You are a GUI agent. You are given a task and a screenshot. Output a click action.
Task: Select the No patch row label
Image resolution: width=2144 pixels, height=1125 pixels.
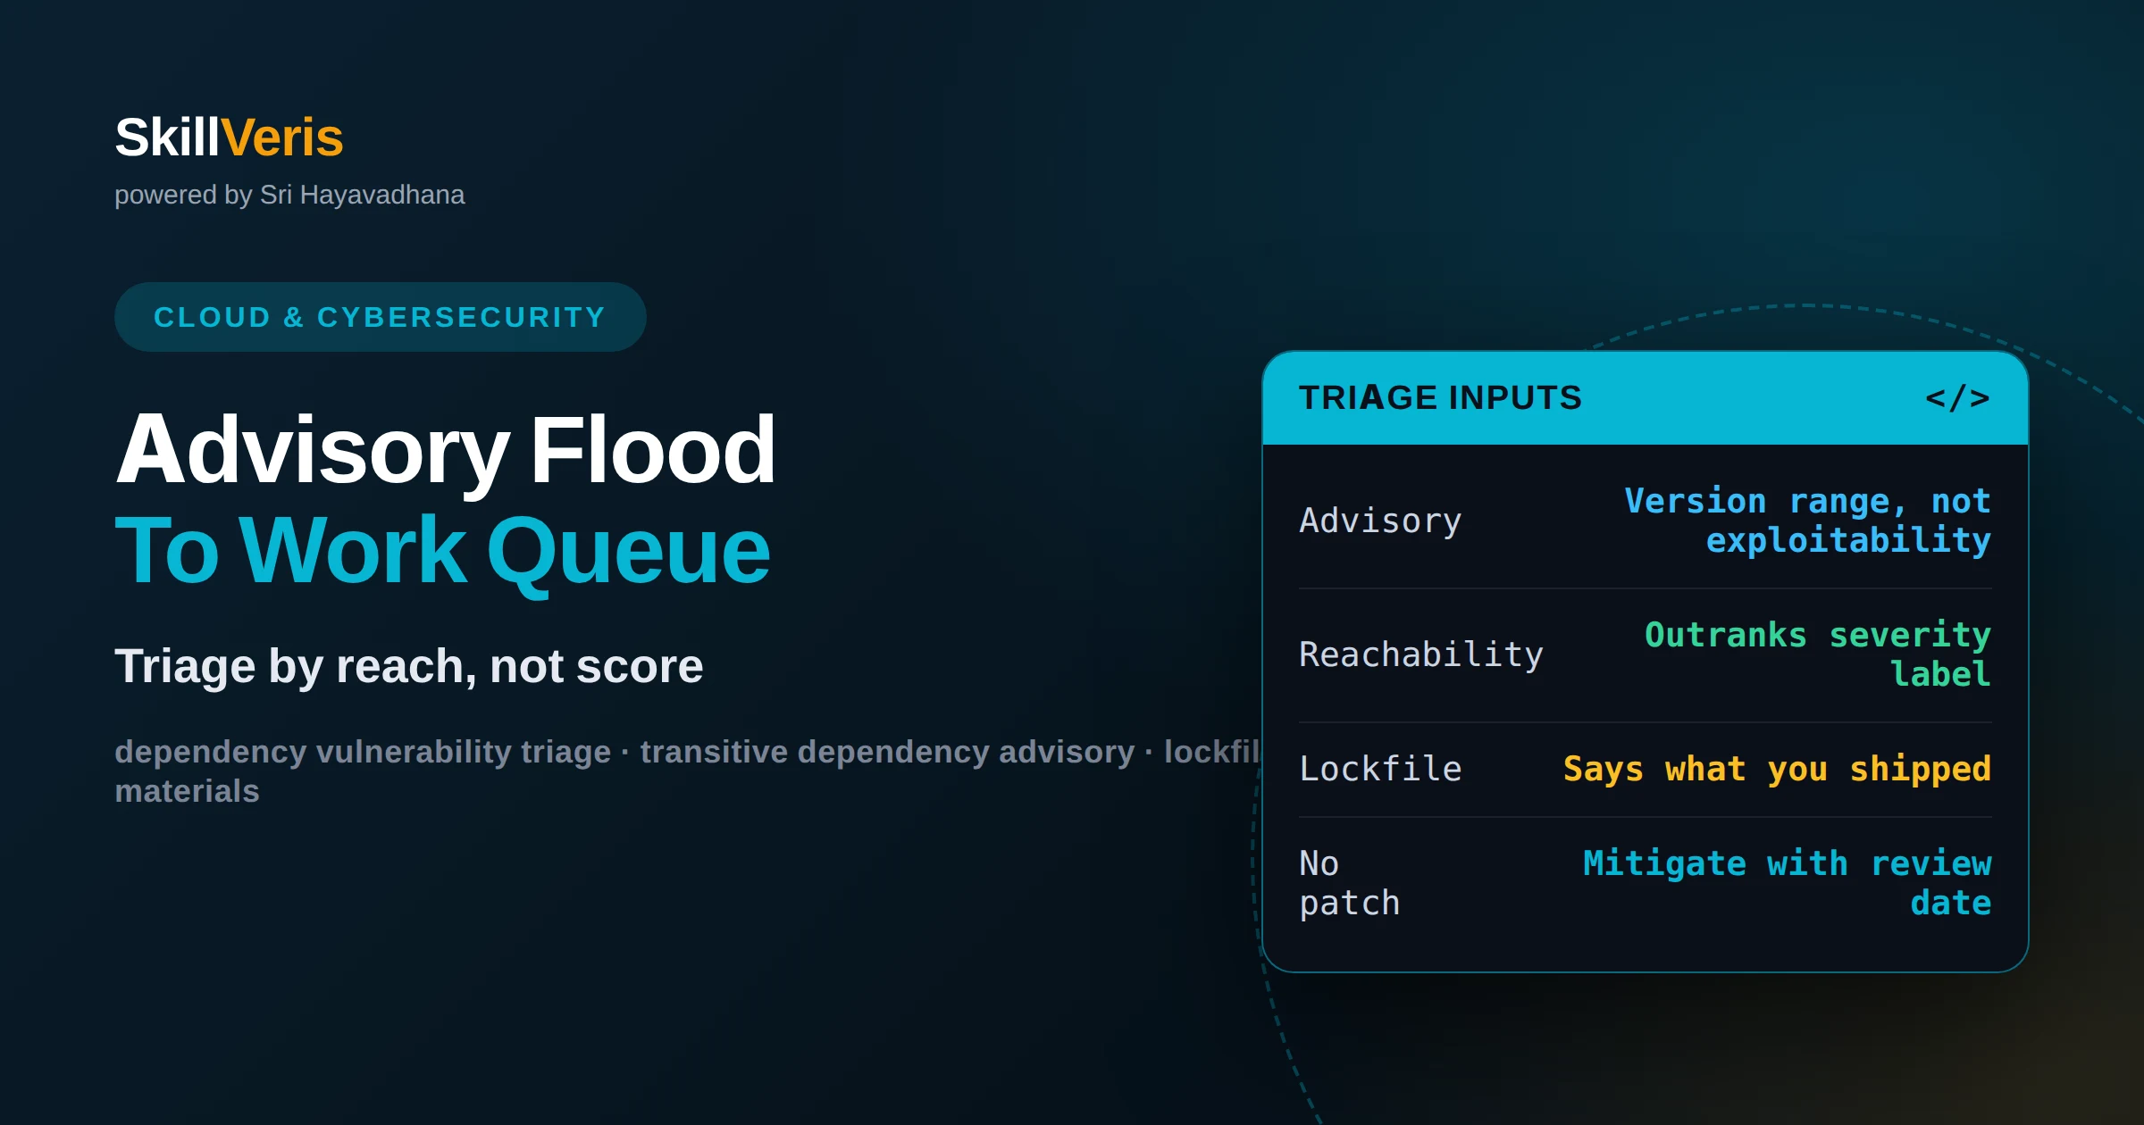click(x=1350, y=883)
